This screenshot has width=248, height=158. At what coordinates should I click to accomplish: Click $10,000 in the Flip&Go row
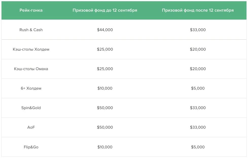tap(105, 147)
